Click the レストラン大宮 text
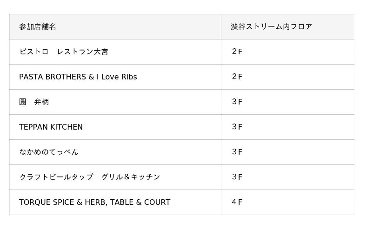The width and height of the screenshot is (372, 229). [x=82, y=52]
